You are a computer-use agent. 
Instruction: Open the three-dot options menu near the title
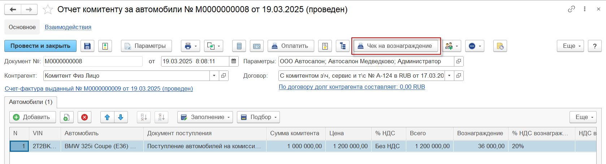coord(585,9)
